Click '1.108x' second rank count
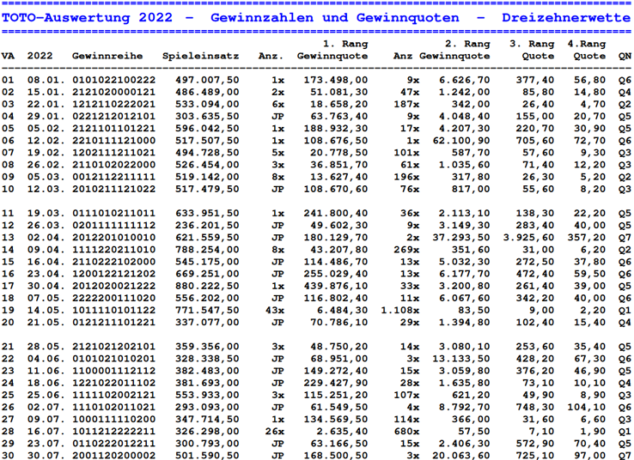The height and width of the screenshot is (460, 634). coord(399,310)
